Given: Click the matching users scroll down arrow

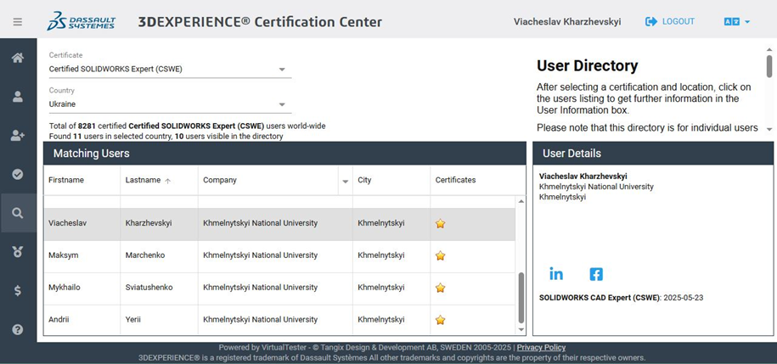Looking at the screenshot, I should [x=521, y=330].
